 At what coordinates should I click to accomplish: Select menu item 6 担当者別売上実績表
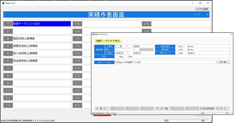(x=42, y=61)
